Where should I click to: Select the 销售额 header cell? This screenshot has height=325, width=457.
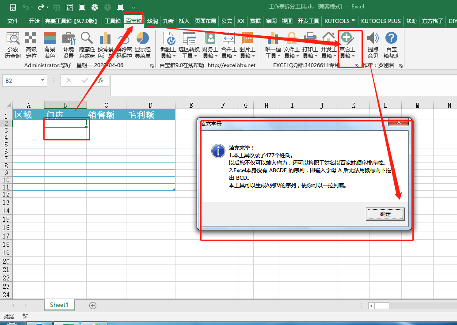coord(106,115)
